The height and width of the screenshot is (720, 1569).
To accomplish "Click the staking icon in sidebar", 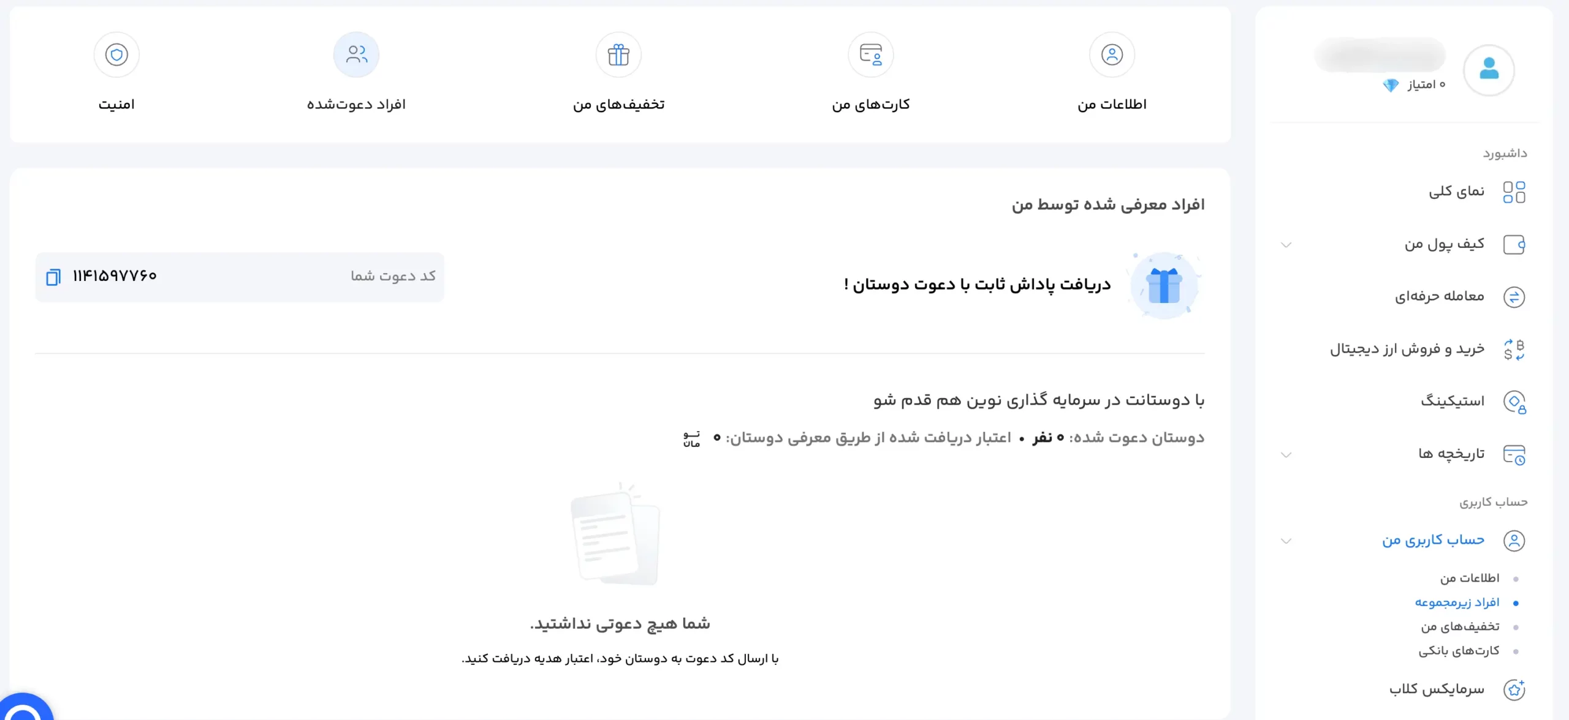I will pos(1514,402).
